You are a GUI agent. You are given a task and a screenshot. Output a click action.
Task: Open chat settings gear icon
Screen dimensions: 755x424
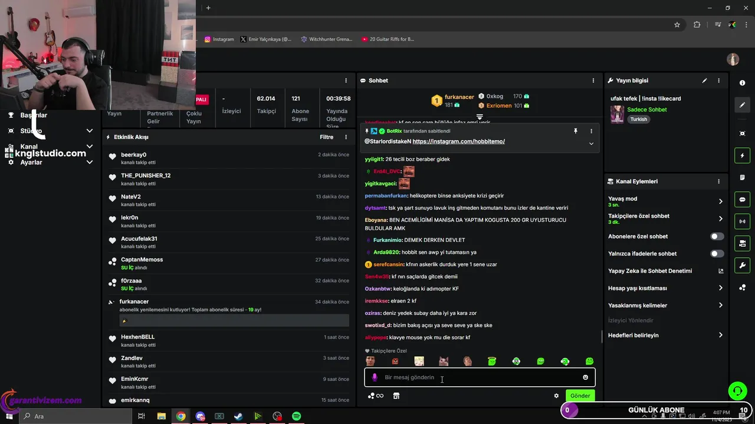(x=556, y=396)
